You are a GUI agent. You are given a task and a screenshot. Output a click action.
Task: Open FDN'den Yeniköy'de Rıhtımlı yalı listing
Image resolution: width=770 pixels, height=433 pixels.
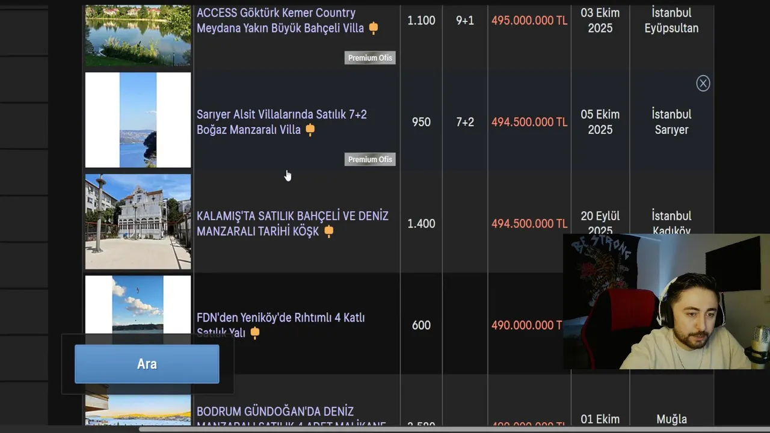pos(280,325)
